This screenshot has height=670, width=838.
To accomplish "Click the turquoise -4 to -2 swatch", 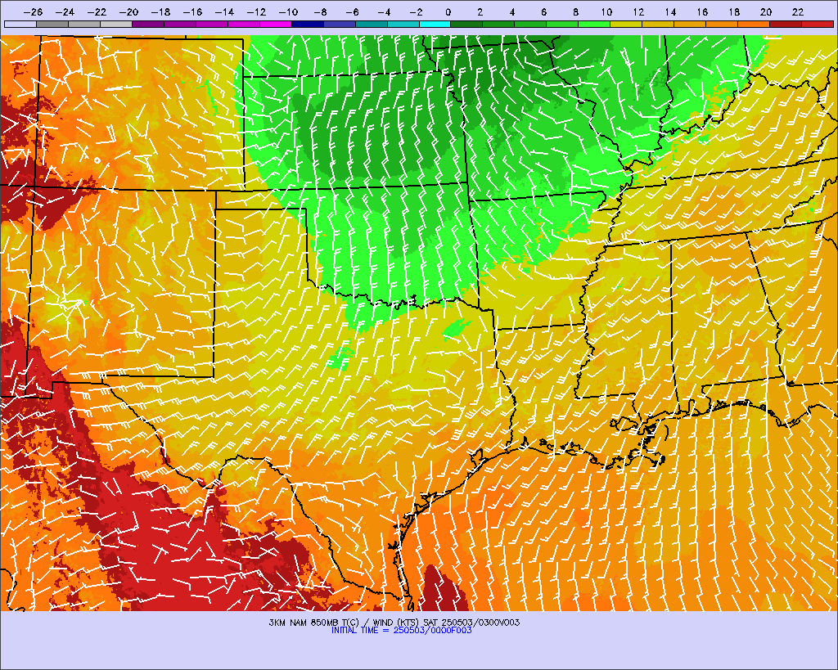I will pyautogui.click(x=403, y=24).
